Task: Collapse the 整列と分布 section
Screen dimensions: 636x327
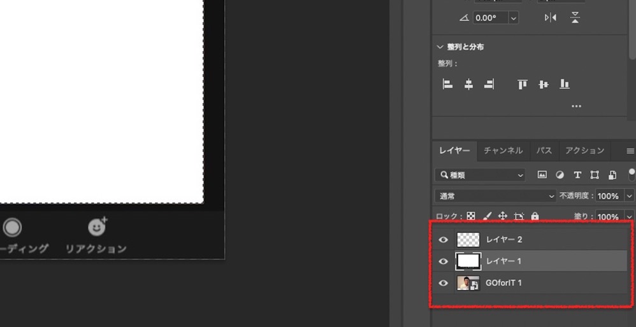Action: (440, 47)
